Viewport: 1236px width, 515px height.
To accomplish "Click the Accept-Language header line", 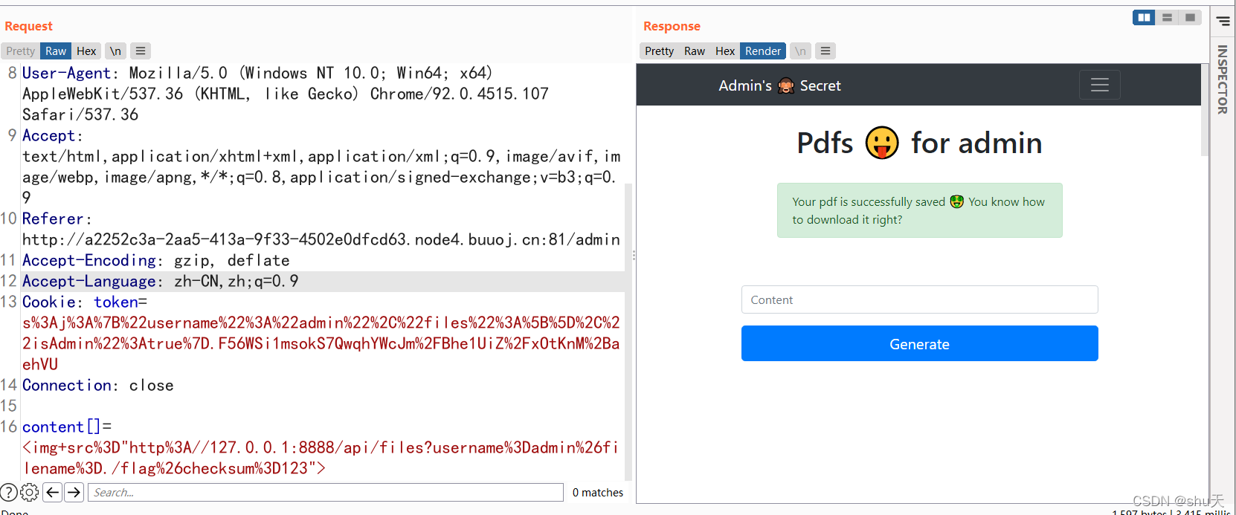I will [x=161, y=281].
